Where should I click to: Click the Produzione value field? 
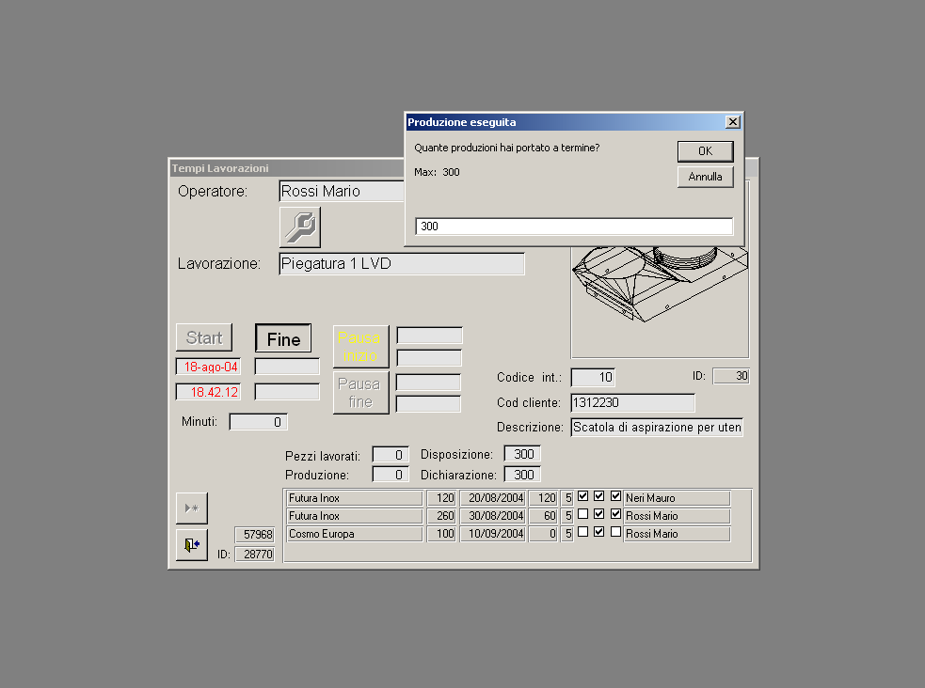pos(391,475)
